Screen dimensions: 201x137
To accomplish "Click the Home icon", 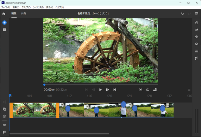I will [4, 14].
